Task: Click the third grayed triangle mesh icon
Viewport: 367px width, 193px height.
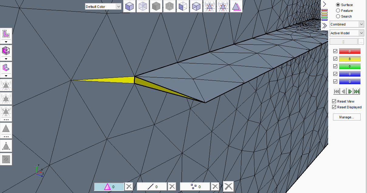Action: tap(6, 111)
